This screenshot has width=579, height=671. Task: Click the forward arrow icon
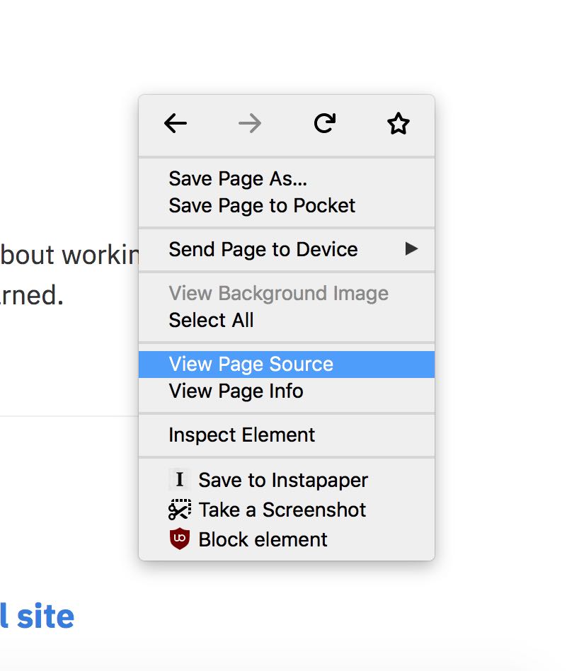pos(250,124)
